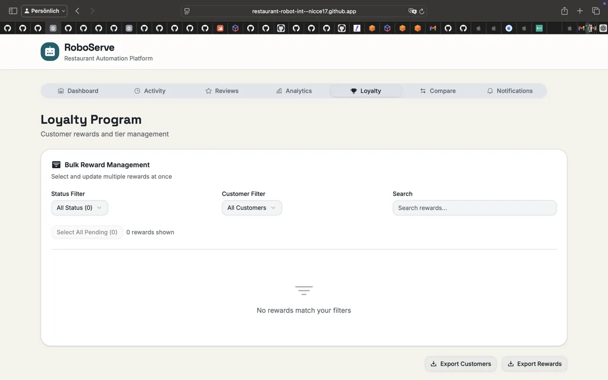Open a new browser tab with plus icon

[580, 11]
